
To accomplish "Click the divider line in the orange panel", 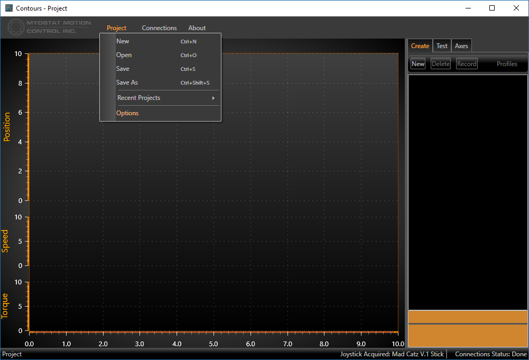I will tap(468, 324).
